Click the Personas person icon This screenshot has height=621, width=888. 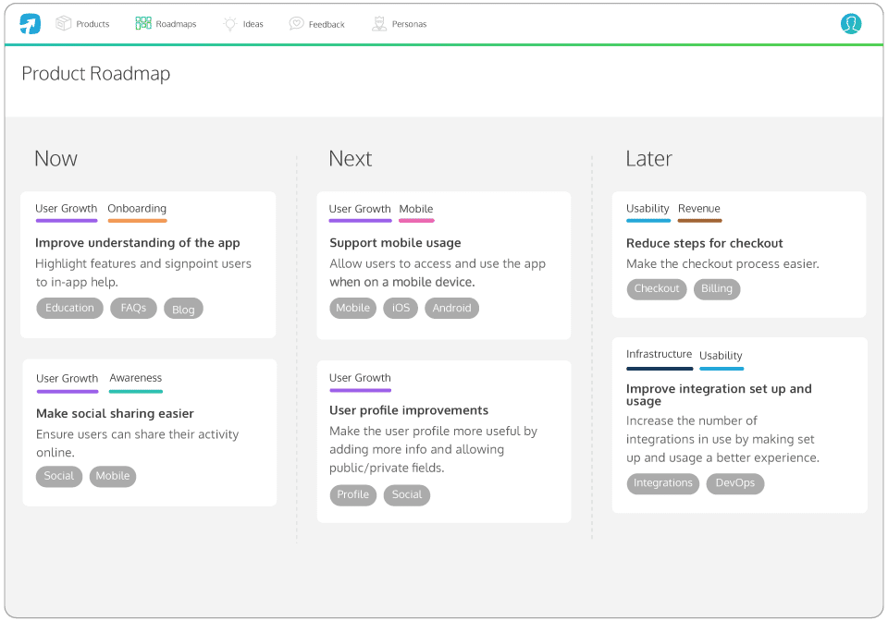pos(379,23)
